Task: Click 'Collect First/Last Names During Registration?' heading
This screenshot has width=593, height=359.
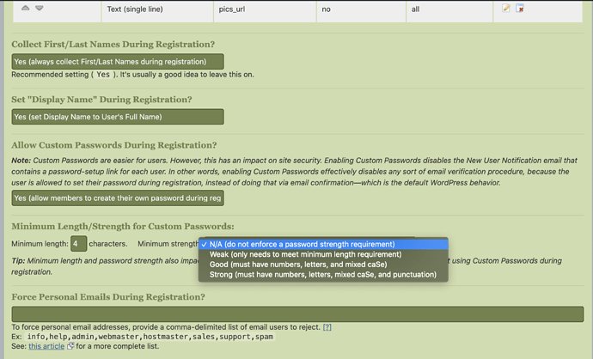Action: point(113,44)
